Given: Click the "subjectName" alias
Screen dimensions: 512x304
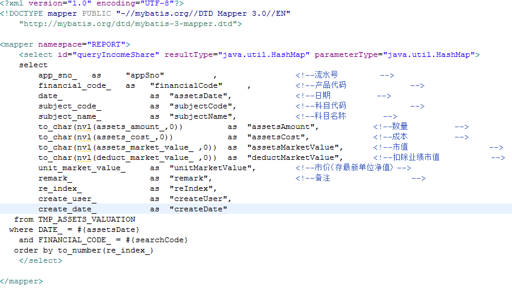Looking at the screenshot, I should (x=200, y=117).
